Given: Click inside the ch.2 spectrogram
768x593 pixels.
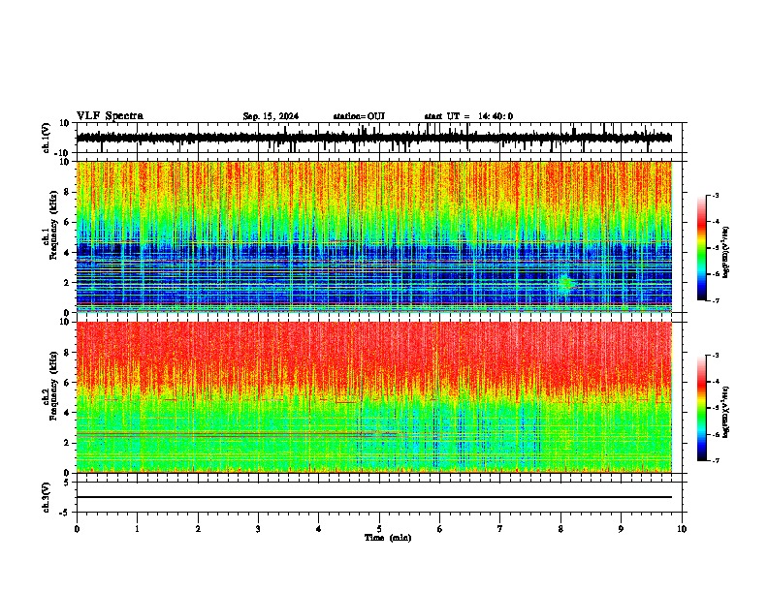Looking at the screenshot, I should click(374, 397).
